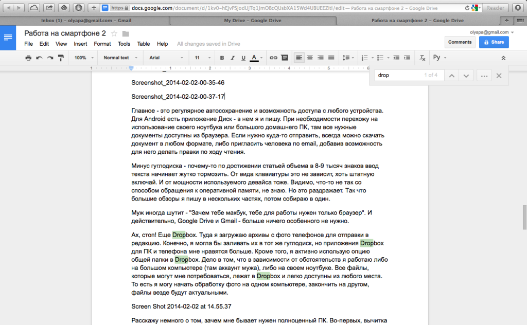The width and height of the screenshot is (527, 325).
Task: Toggle underline formatting
Action: 243,58
